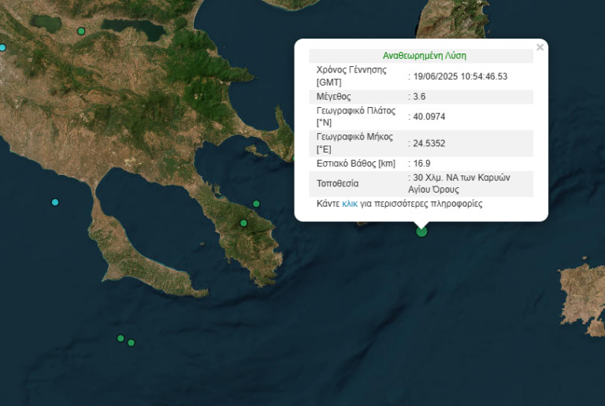
Task: Close the earthquake info popup
Action: (x=540, y=47)
